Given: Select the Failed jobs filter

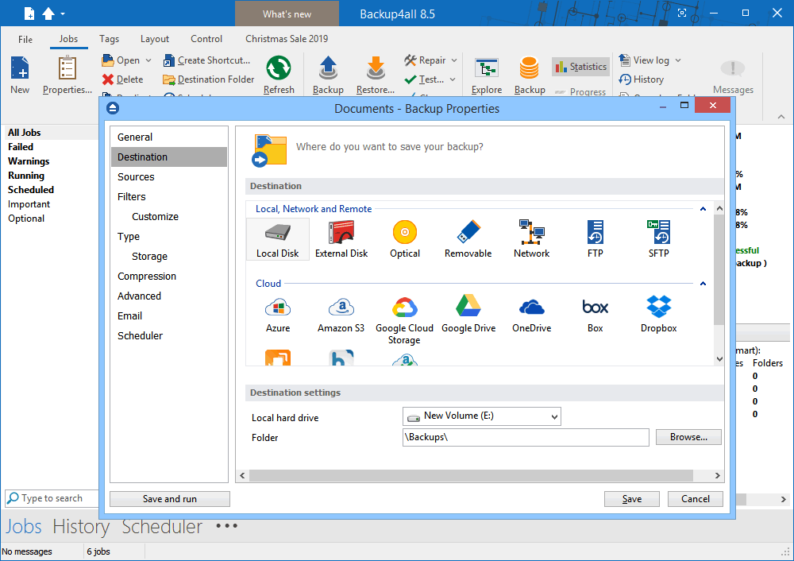Looking at the screenshot, I should click(21, 147).
